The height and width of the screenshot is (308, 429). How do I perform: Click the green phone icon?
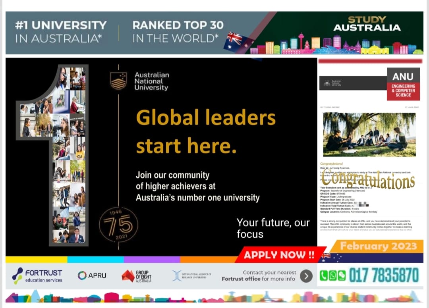323,275
